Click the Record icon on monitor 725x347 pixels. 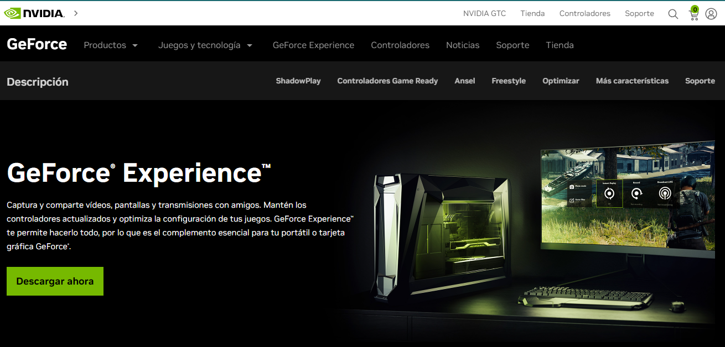point(636,193)
